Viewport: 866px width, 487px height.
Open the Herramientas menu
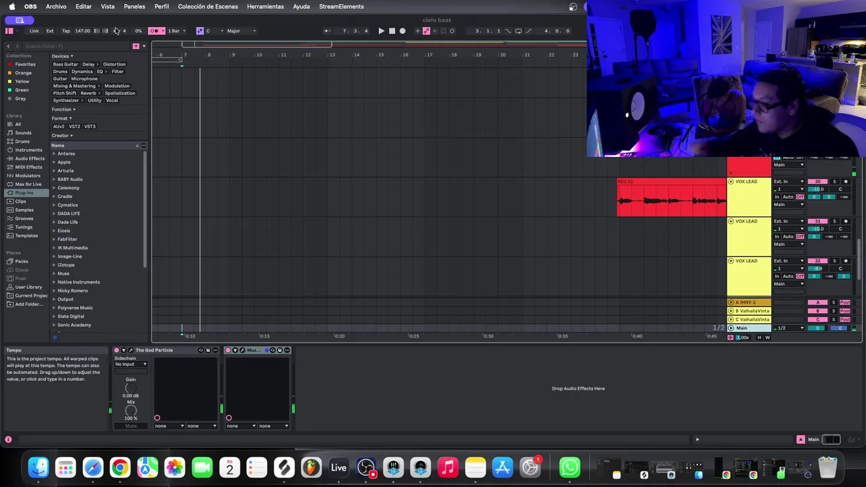[x=265, y=6]
